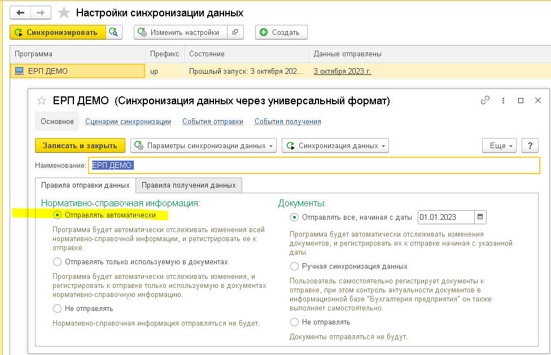Image resolution: width=551 pixels, height=355 pixels.
Task: Copy link using the chain icon
Action: click(x=485, y=100)
